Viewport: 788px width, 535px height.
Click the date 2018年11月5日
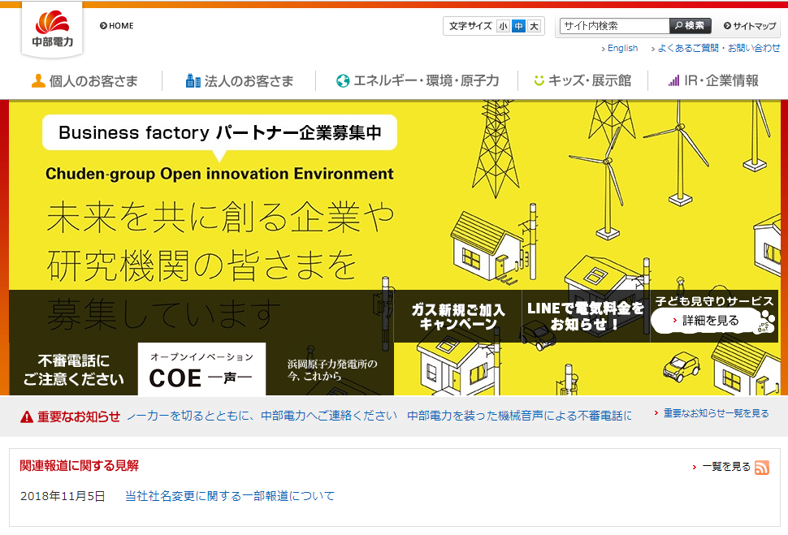point(63,496)
